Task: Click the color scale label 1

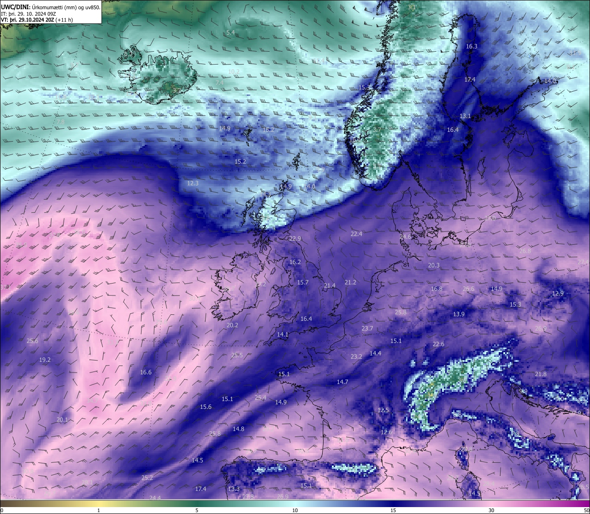Action: click(x=99, y=510)
